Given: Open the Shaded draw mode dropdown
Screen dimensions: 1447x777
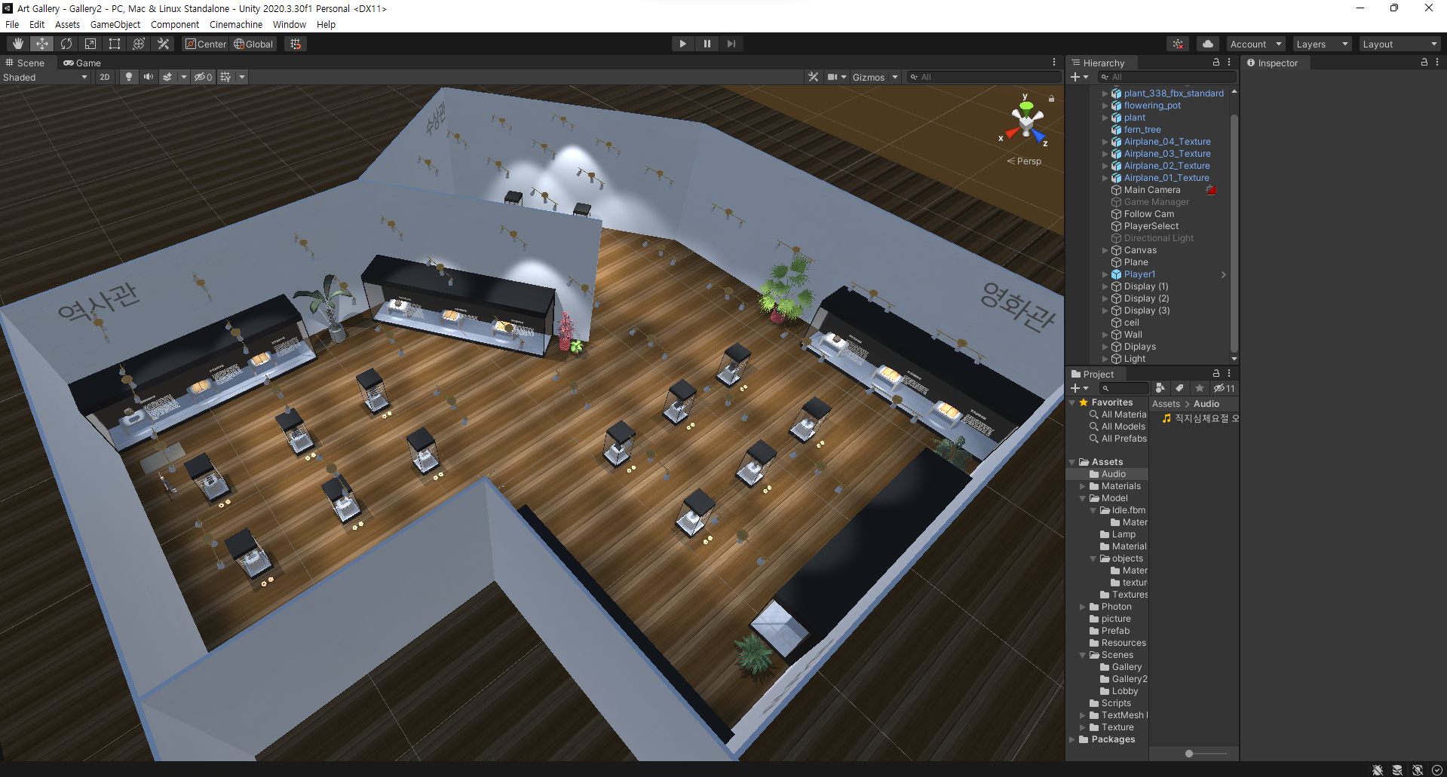Looking at the screenshot, I should tap(45, 77).
